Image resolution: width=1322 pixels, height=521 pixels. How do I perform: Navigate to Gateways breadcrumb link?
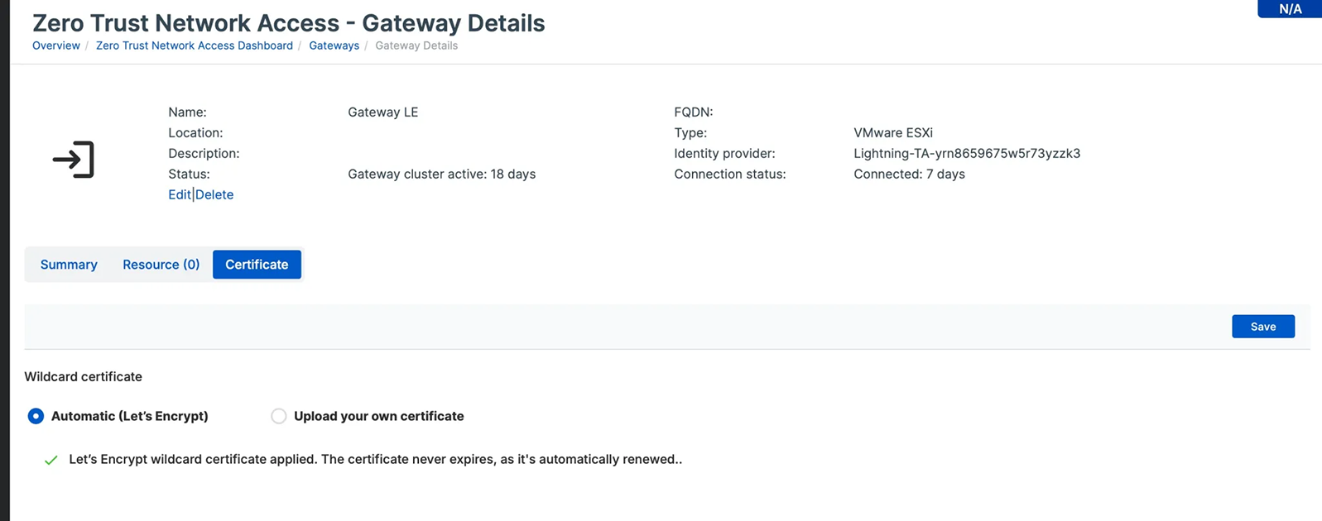(x=334, y=45)
